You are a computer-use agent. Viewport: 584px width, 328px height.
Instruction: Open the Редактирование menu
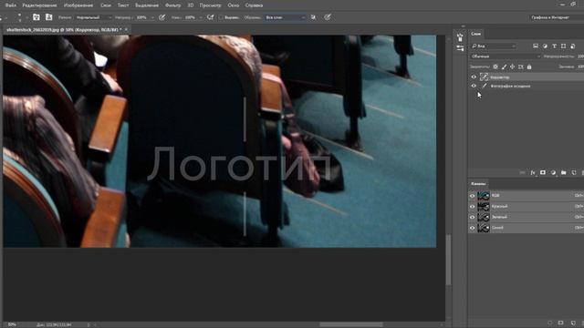(39, 5)
